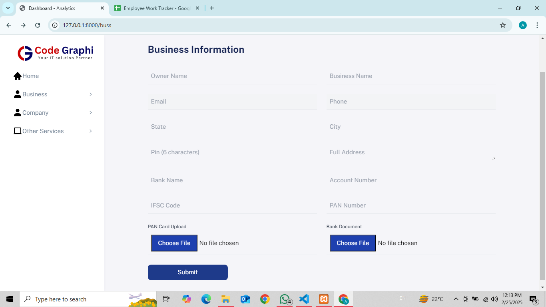Screen dimensions: 546x307
Task: Open File Explorer from taskbar
Action: tap(226, 299)
